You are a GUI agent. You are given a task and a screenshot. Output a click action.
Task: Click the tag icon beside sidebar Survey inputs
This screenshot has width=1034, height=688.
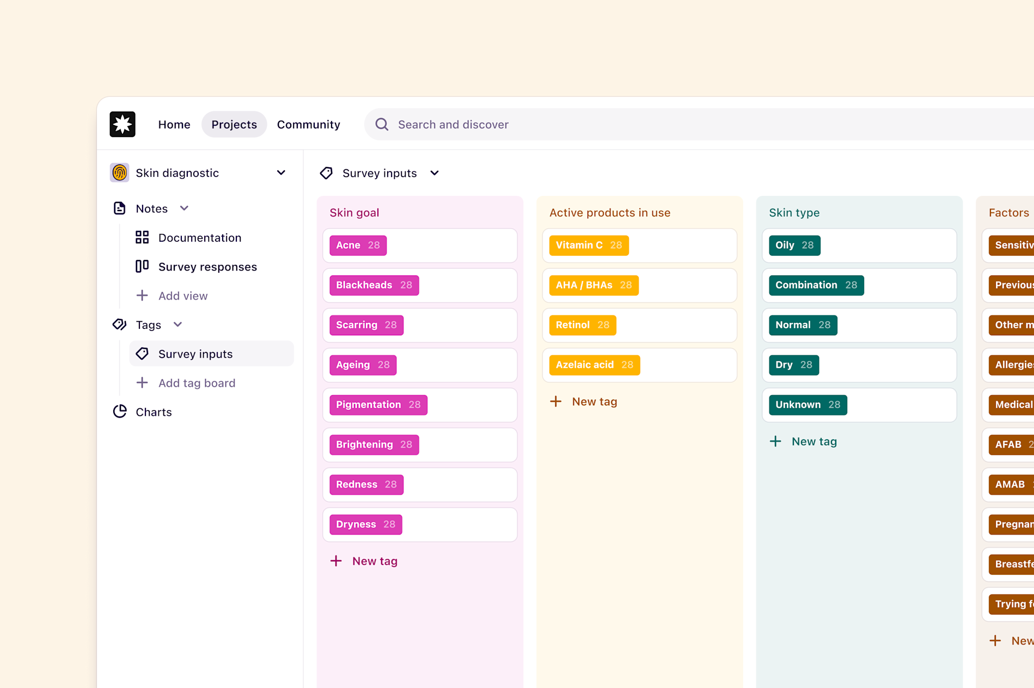coord(142,354)
